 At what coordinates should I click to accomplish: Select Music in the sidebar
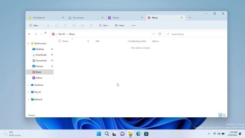point(40,72)
